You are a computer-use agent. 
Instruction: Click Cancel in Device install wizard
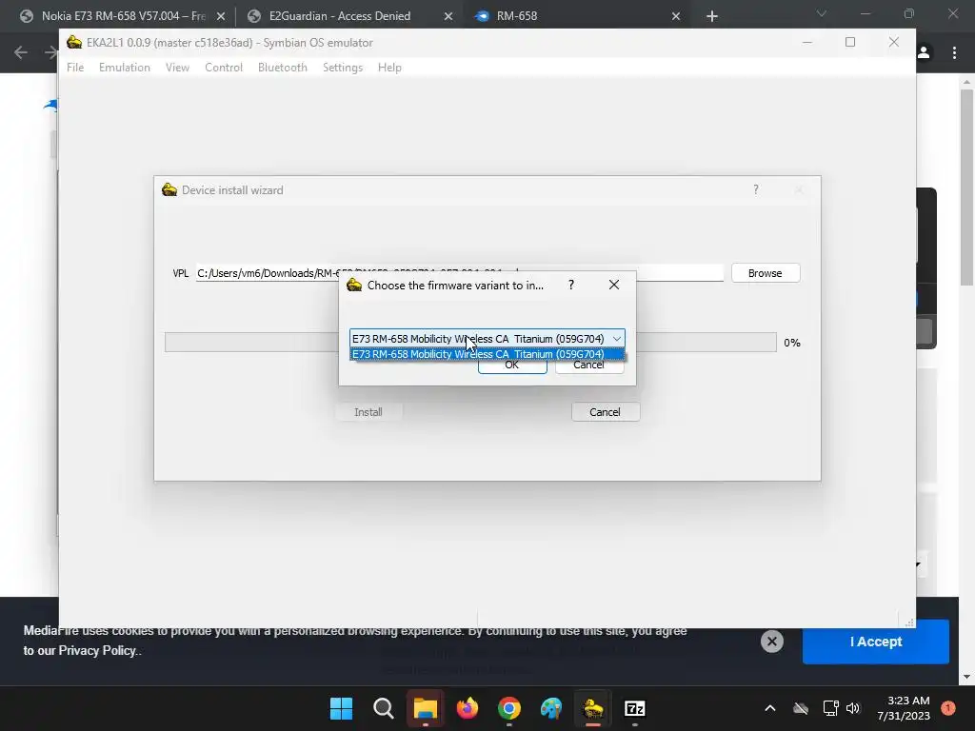[x=605, y=412]
